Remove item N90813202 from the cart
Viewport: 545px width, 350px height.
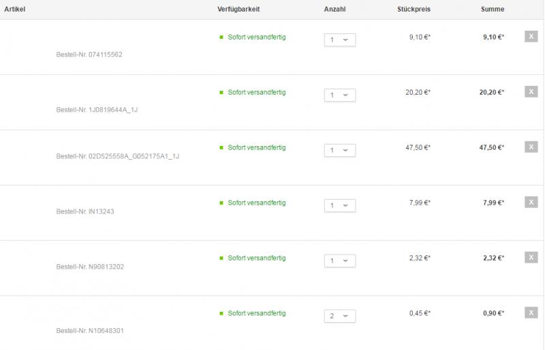(531, 258)
